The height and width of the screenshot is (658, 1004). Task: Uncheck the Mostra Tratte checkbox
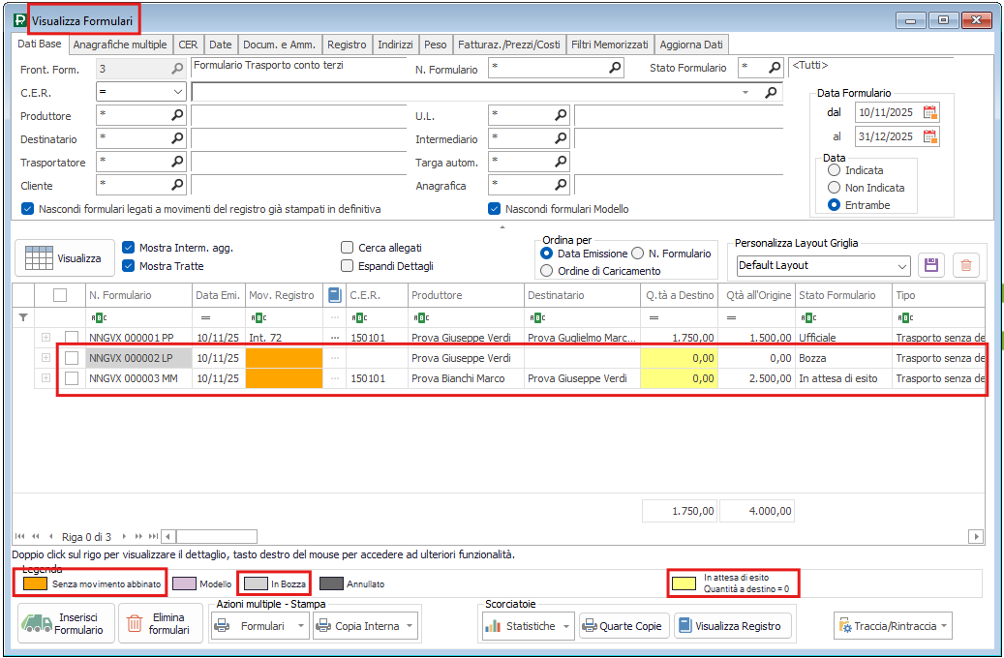[129, 266]
